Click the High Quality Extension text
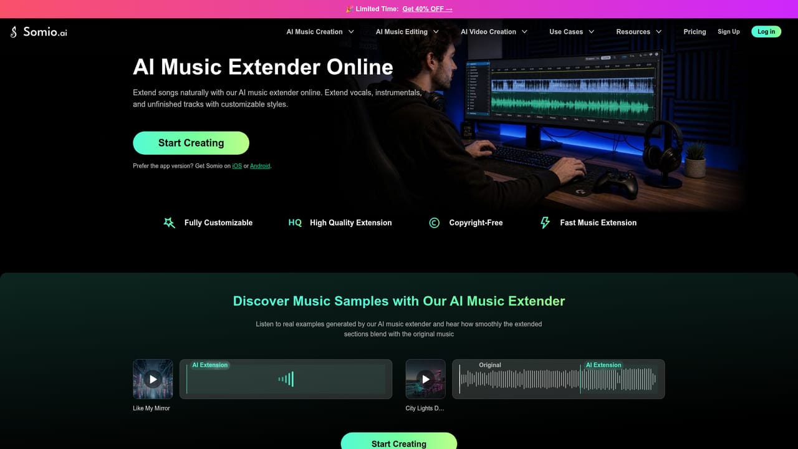The width and height of the screenshot is (798, 449). point(351,223)
